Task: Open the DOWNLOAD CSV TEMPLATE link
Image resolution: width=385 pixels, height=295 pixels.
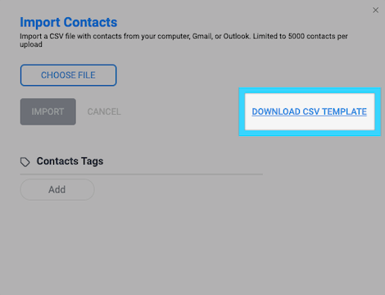Action: pos(309,111)
